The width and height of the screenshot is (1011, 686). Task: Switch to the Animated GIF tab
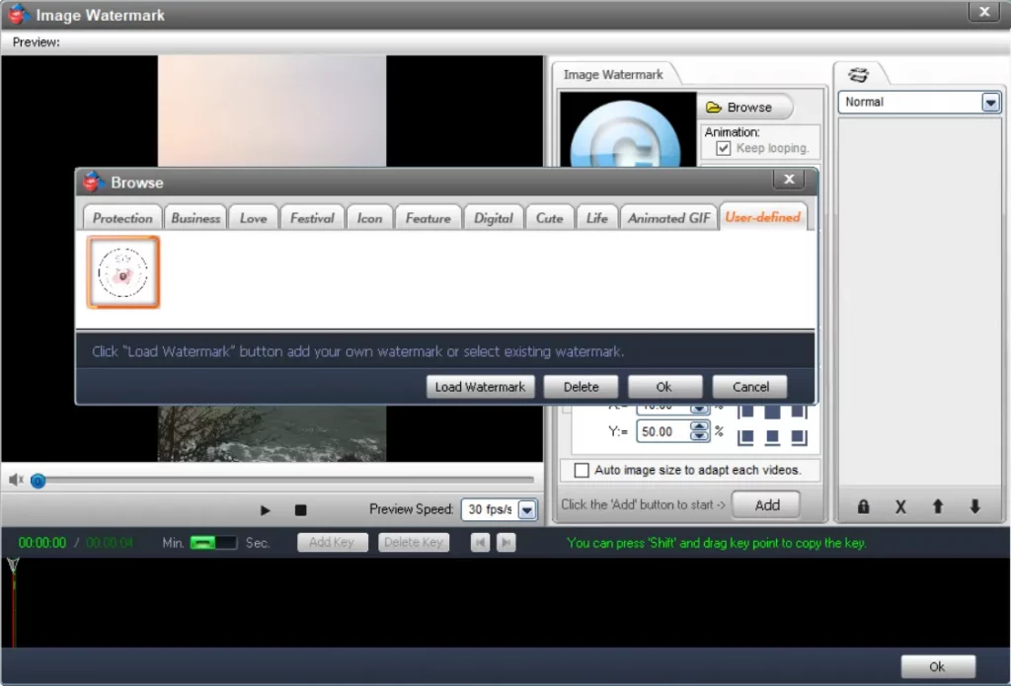click(669, 218)
